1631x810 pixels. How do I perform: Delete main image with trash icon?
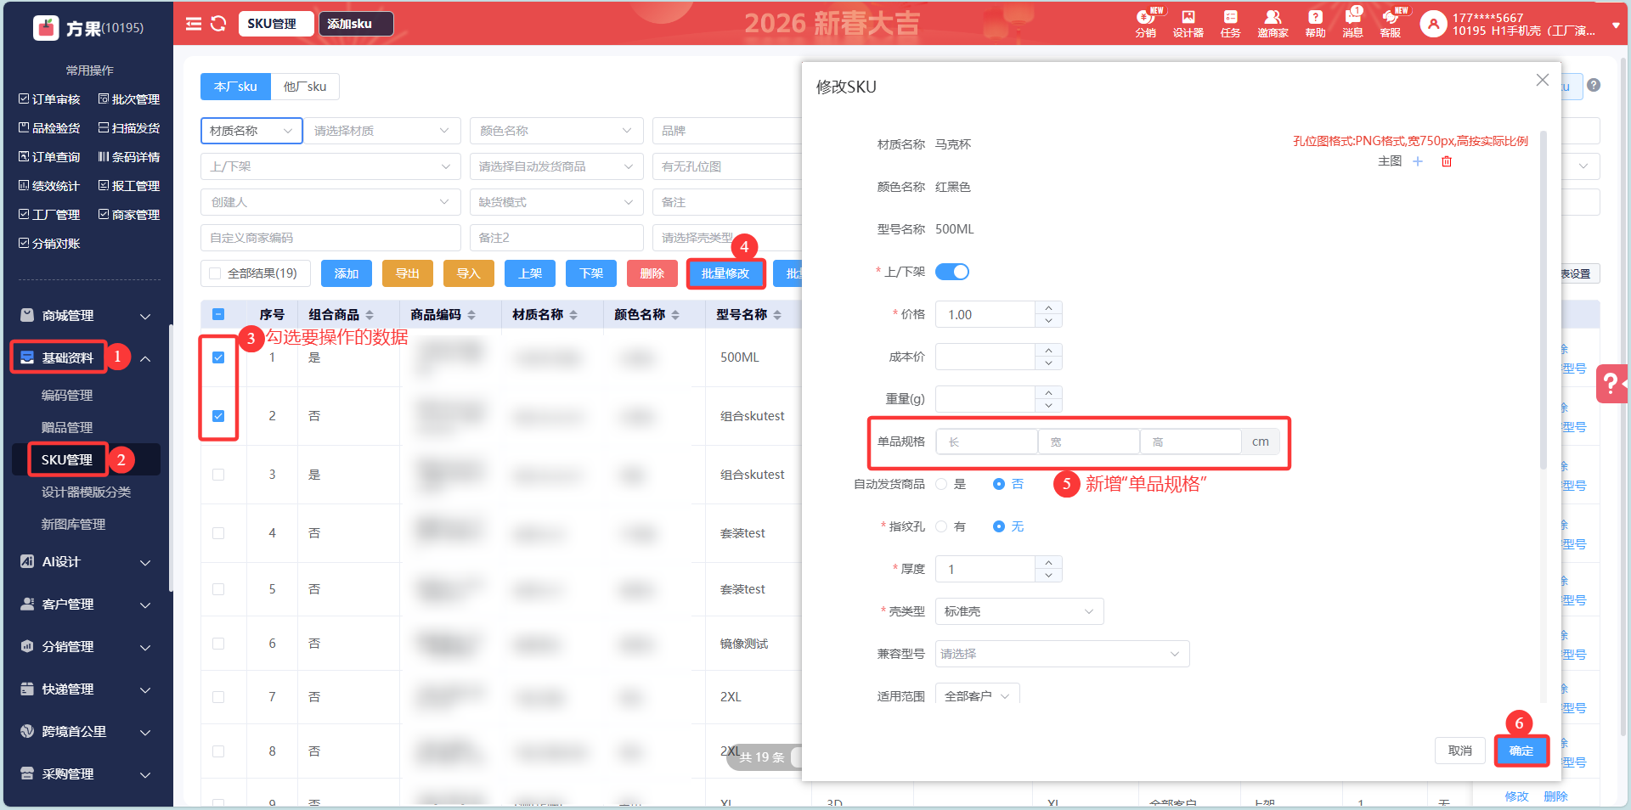(x=1447, y=161)
